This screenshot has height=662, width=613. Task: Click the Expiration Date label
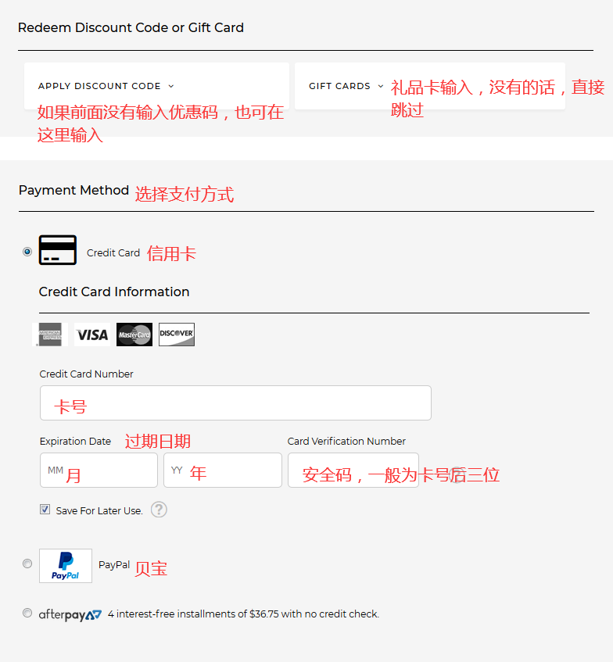click(x=75, y=441)
